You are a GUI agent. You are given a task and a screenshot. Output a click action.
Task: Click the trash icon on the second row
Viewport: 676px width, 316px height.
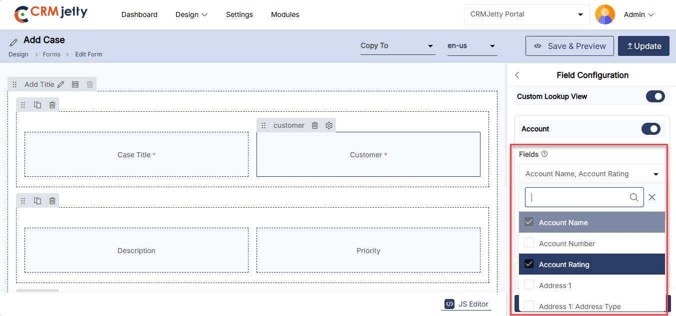tap(52, 201)
